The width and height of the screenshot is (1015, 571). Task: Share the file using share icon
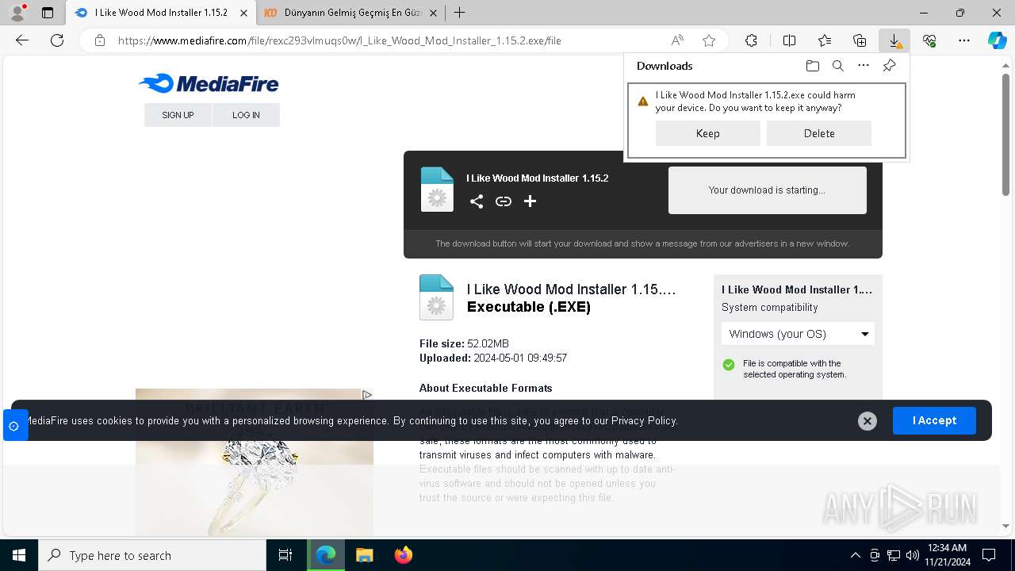(x=477, y=201)
